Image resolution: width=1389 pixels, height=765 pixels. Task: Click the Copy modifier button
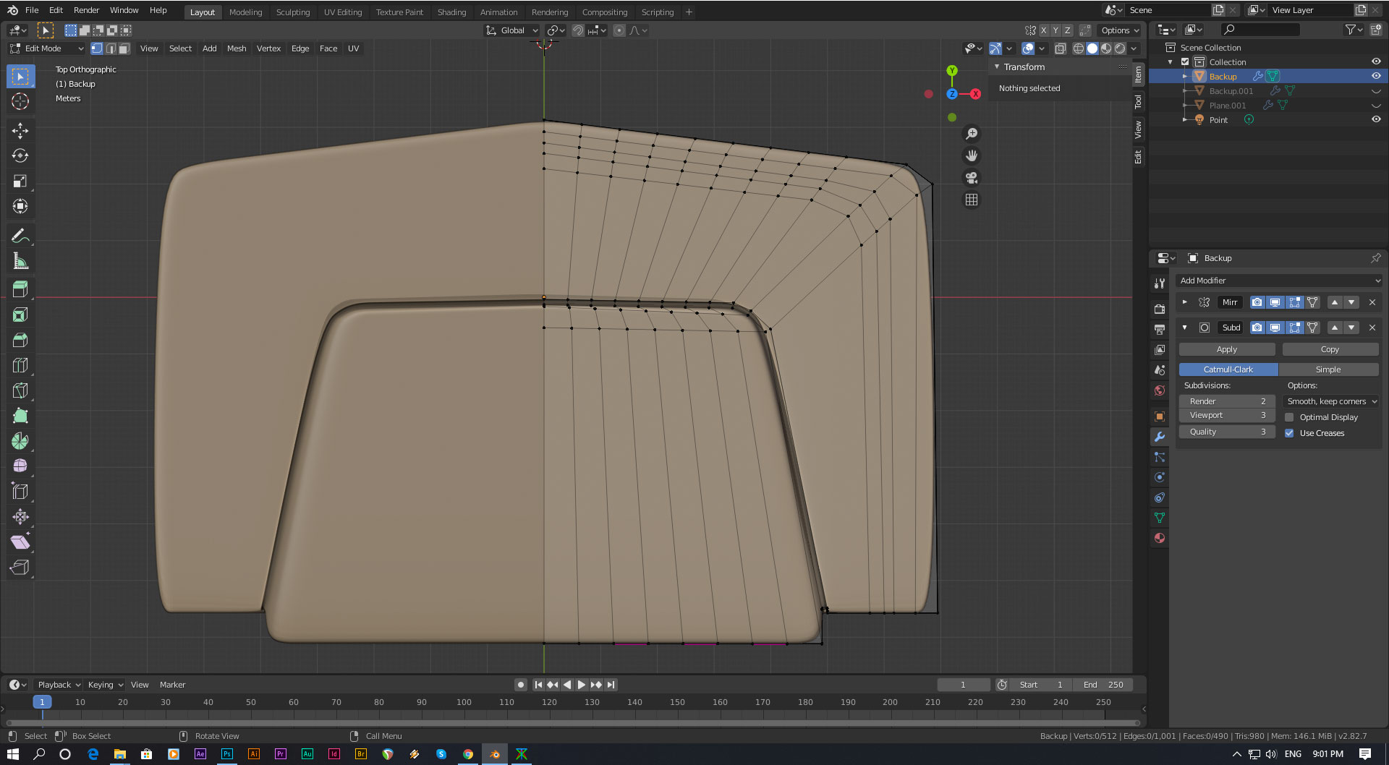(1330, 349)
